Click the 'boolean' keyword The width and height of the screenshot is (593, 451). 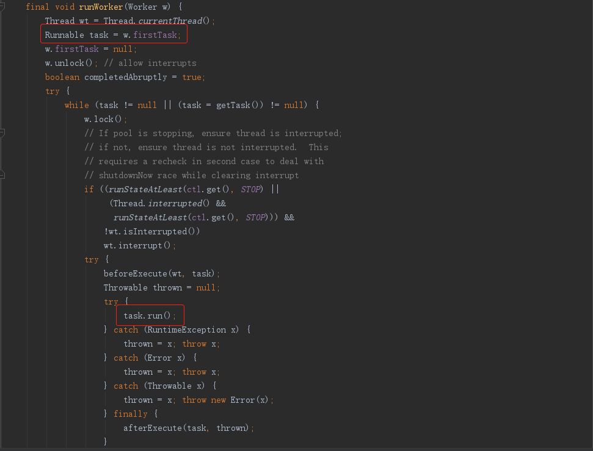pyautogui.click(x=62, y=77)
